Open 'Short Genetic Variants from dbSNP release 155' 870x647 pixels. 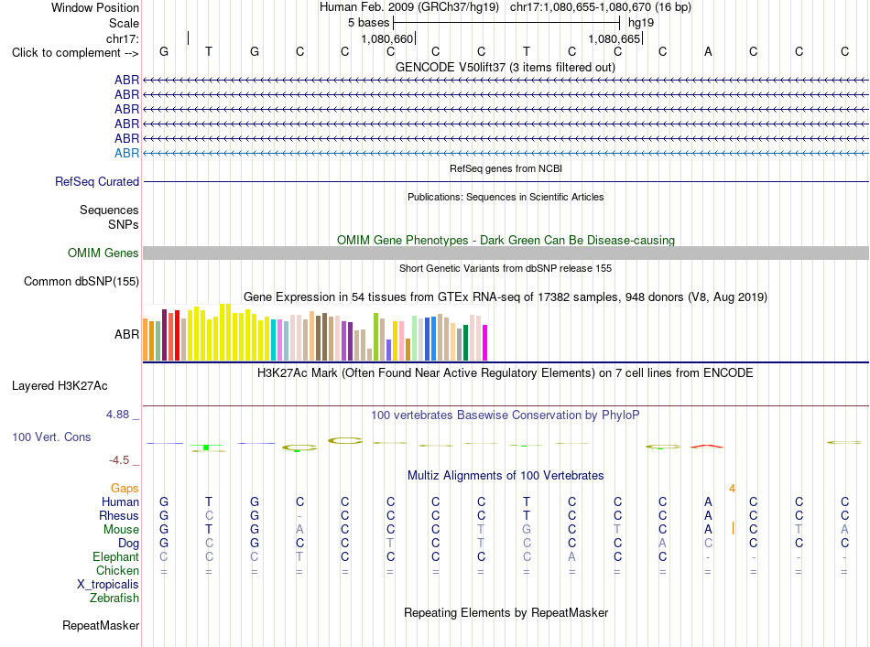coord(506,268)
